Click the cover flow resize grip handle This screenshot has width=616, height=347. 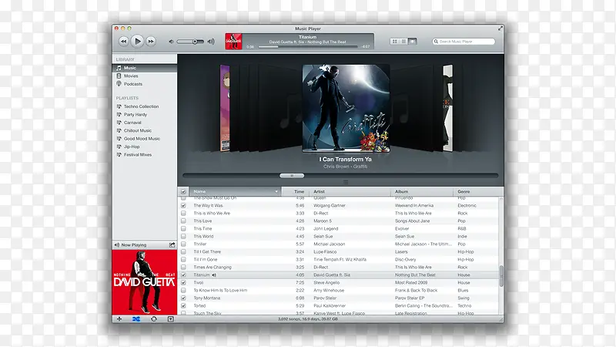346,182
